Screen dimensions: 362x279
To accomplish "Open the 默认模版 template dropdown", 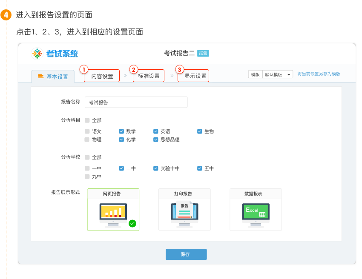I will pos(277,74).
